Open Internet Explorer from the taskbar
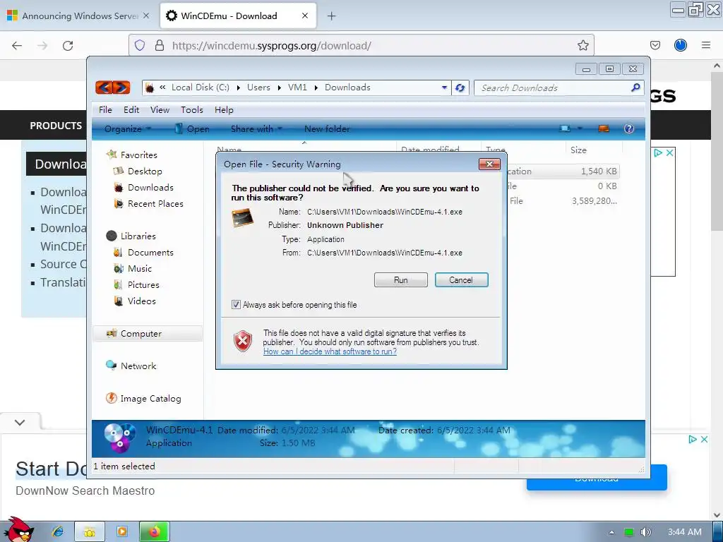The image size is (723, 542). click(58, 531)
